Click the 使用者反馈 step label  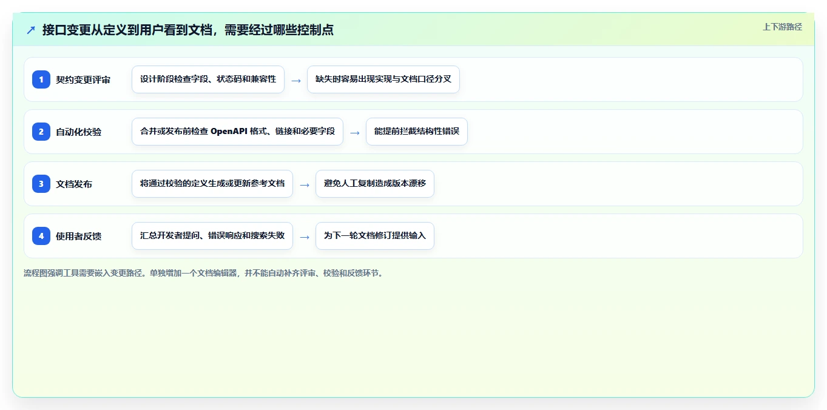[79, 236]
